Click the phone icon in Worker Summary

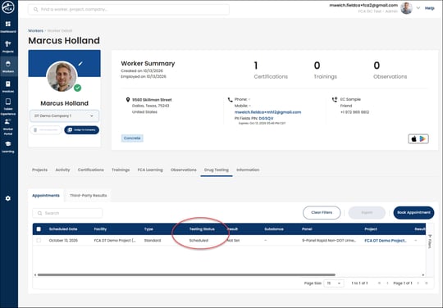[230, 100]
